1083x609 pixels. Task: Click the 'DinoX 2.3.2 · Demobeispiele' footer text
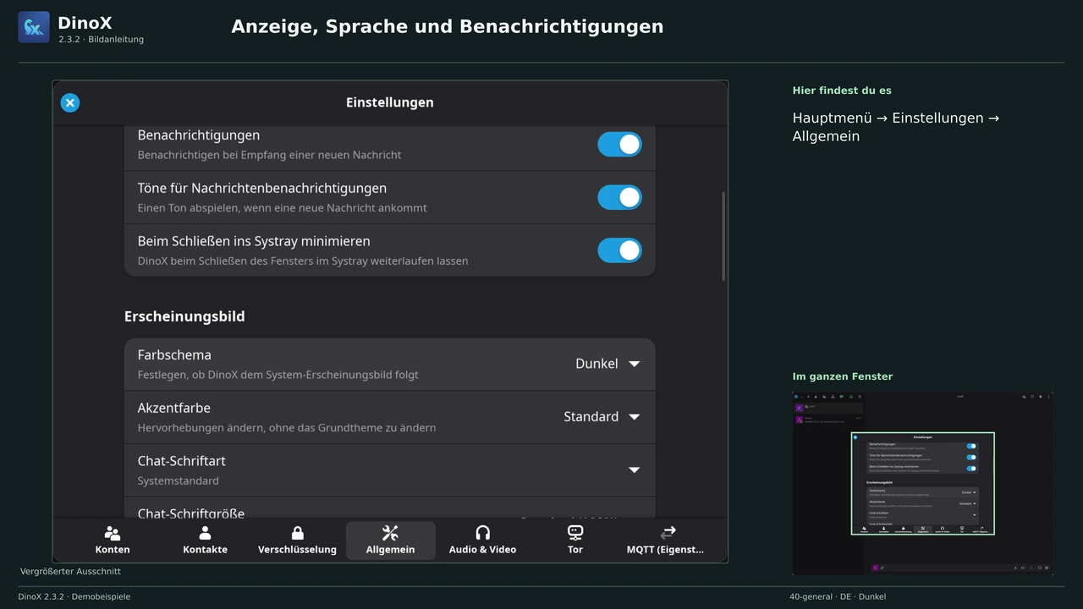(x=74, y=597)
